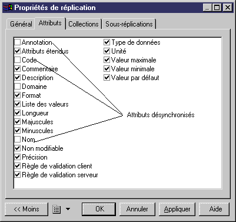Disable the Valeur maximale checkbox
The image size is (236, 222).
(x=107, y=60)
